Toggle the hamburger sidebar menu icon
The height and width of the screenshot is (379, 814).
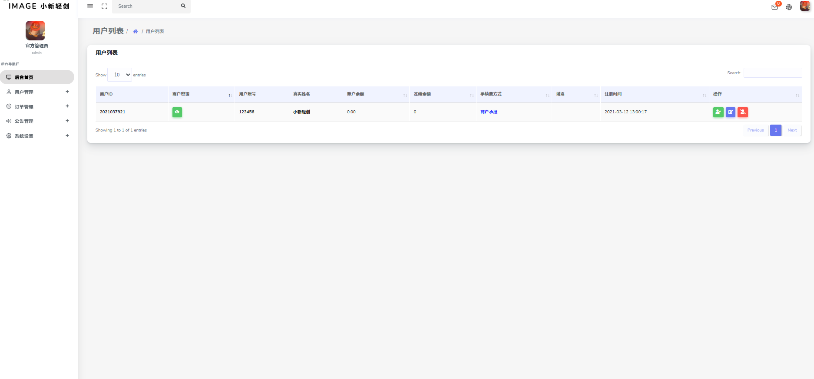tap(90, 6)
